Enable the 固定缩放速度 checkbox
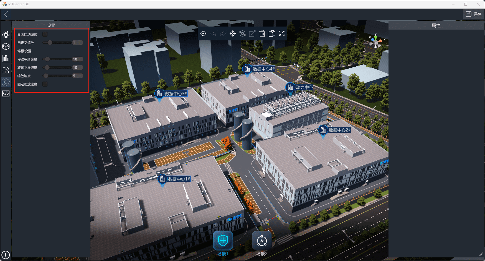485x261 pixels. coord(45,84)
